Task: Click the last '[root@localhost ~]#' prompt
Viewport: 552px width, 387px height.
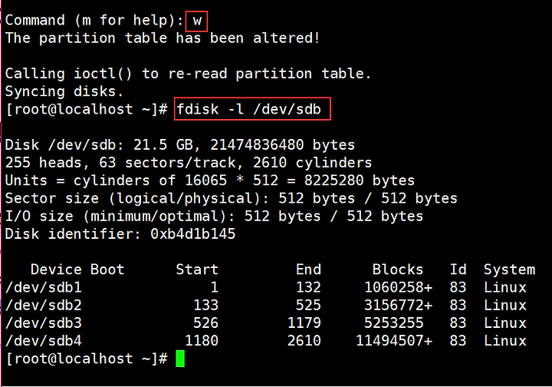Action: [x=87, y=359]
